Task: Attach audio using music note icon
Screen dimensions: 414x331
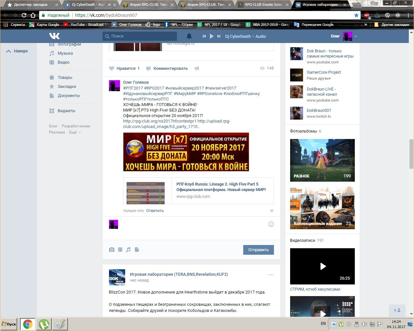Action: point(128,250)
